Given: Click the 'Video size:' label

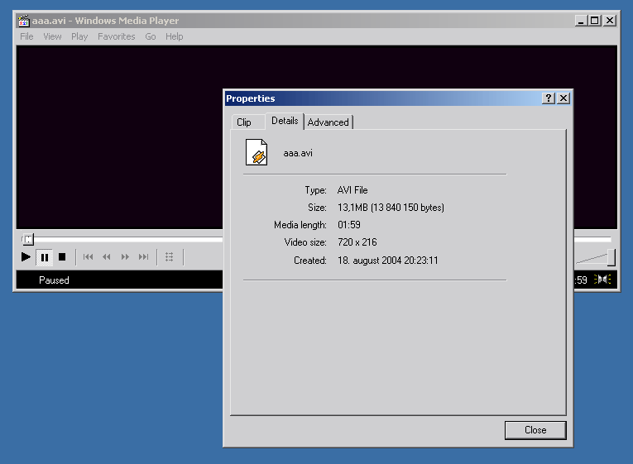Looking at the screenshot, I should click(x=305, y=242).
